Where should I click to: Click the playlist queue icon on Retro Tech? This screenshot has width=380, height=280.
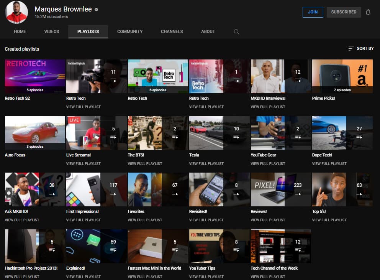click(113, 80)
